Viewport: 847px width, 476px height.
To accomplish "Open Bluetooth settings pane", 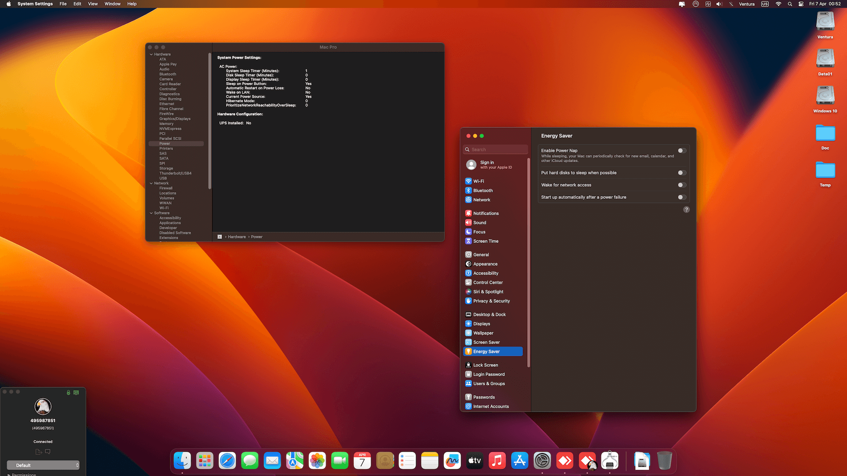I will (483, 190).
